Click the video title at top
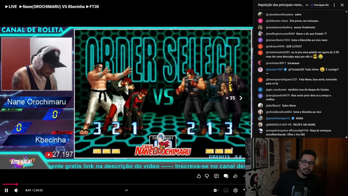Viewport: 348px width, 196px height. pyautogui.click(x=52, y=7)
